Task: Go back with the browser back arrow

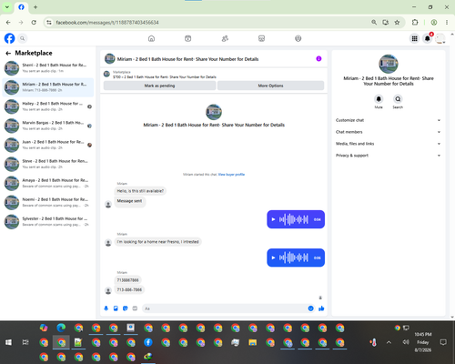Action: [8, 23]
